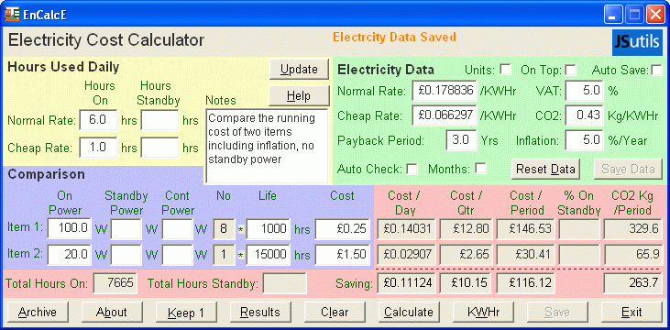Click the JSutils logo
This screenshot has height=330, width=670.
pyautogui.click(x=638, y=43)
